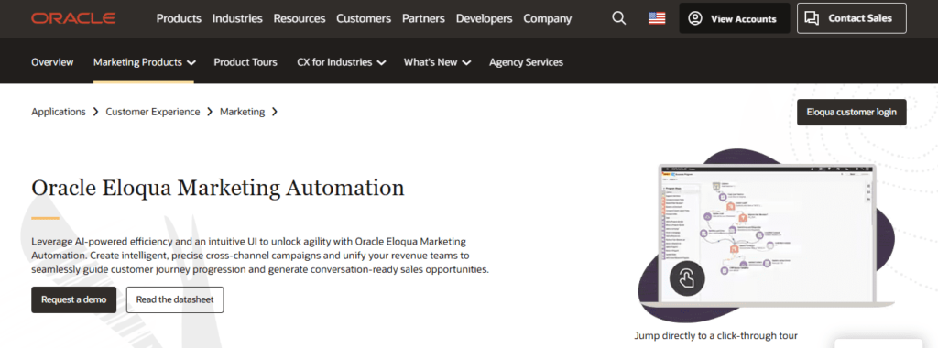Click the Applications breadcrumb link

click(x=59, y=112)
